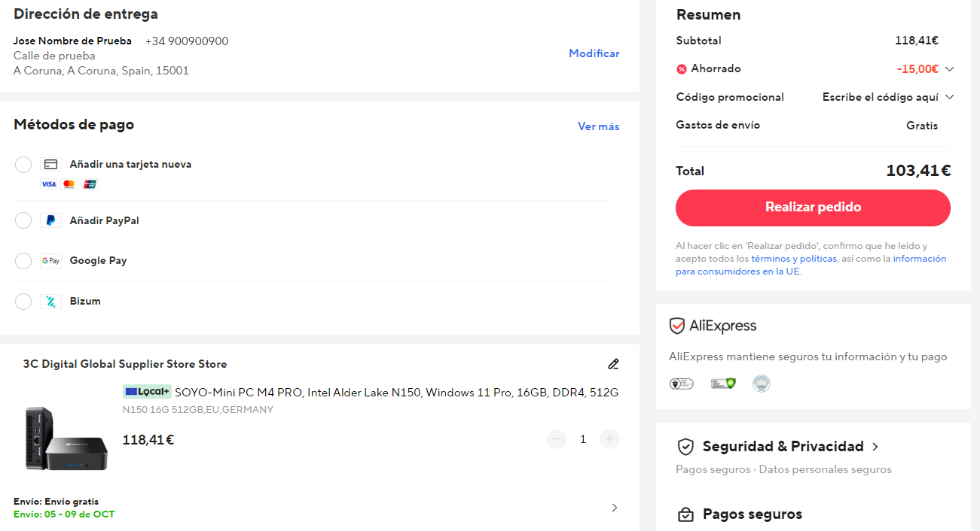Click the quantity value 1
The height and width of the screenshot is (531, 980).
pos(583,439)
